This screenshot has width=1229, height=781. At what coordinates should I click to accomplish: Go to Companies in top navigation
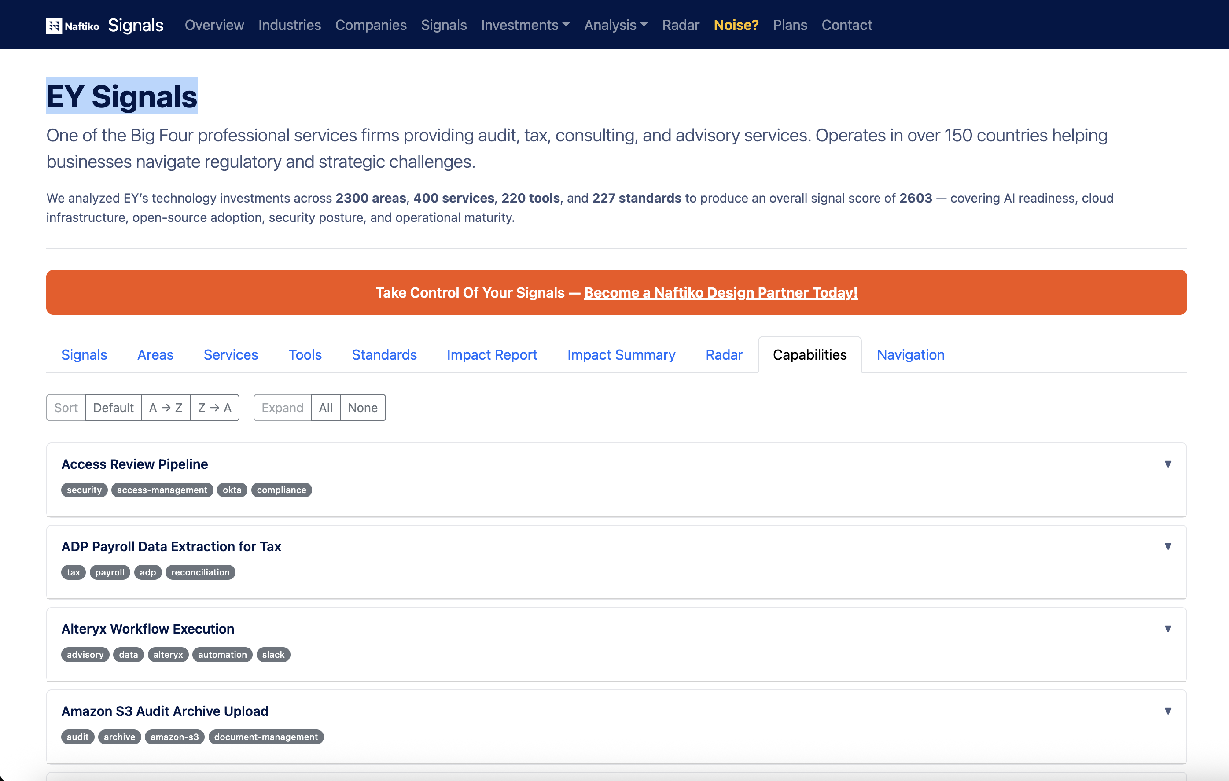click(x=371, y=25)
